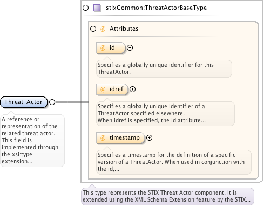The image size is (264, 207).
Task: Click the Attributes header label
Action: (x=124, y=29)
